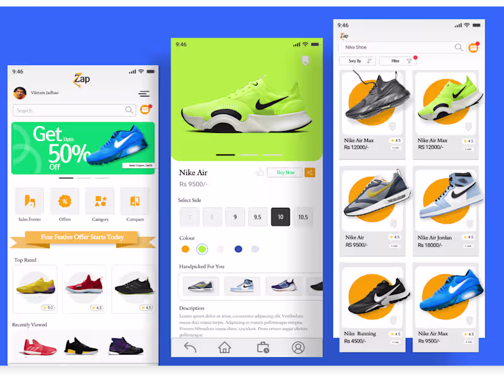Screen dimensions: 504x378
Task: Click Vikram Jadhao profile avatar
Action: tap(20, 93)
